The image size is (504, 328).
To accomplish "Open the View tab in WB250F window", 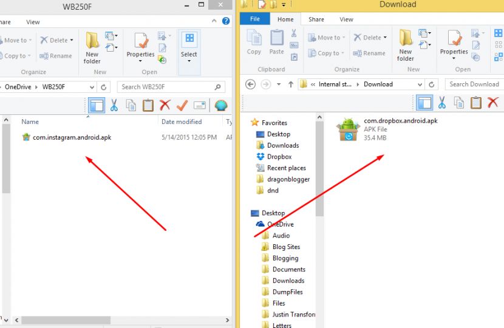I will (33, 22).
